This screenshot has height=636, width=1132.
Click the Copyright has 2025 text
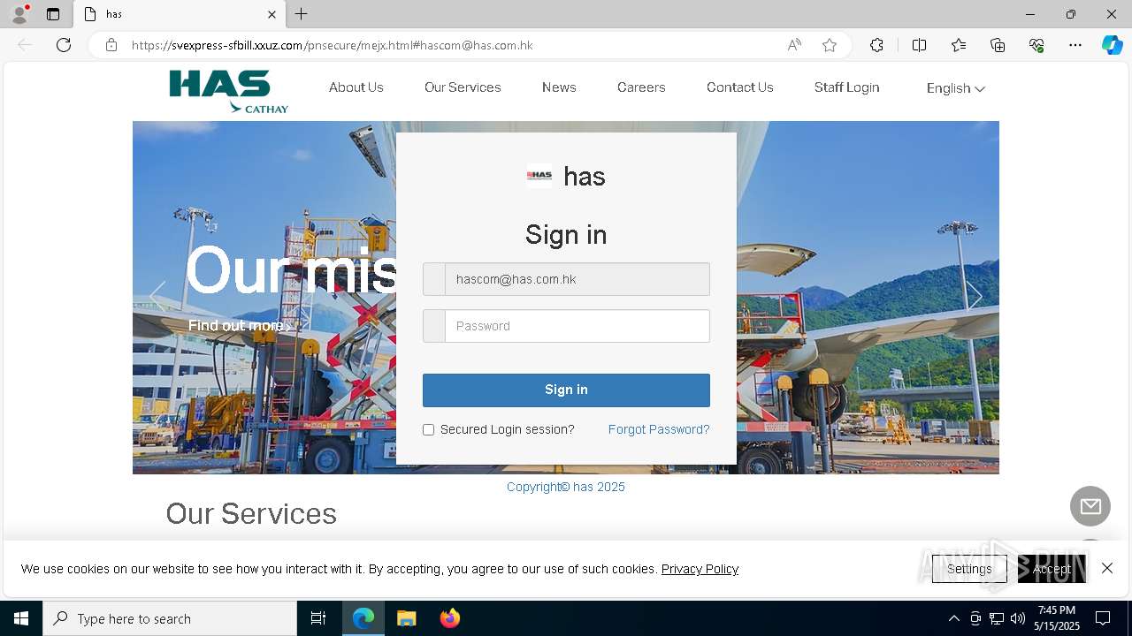pyautogui.click(x=566, y=487)
